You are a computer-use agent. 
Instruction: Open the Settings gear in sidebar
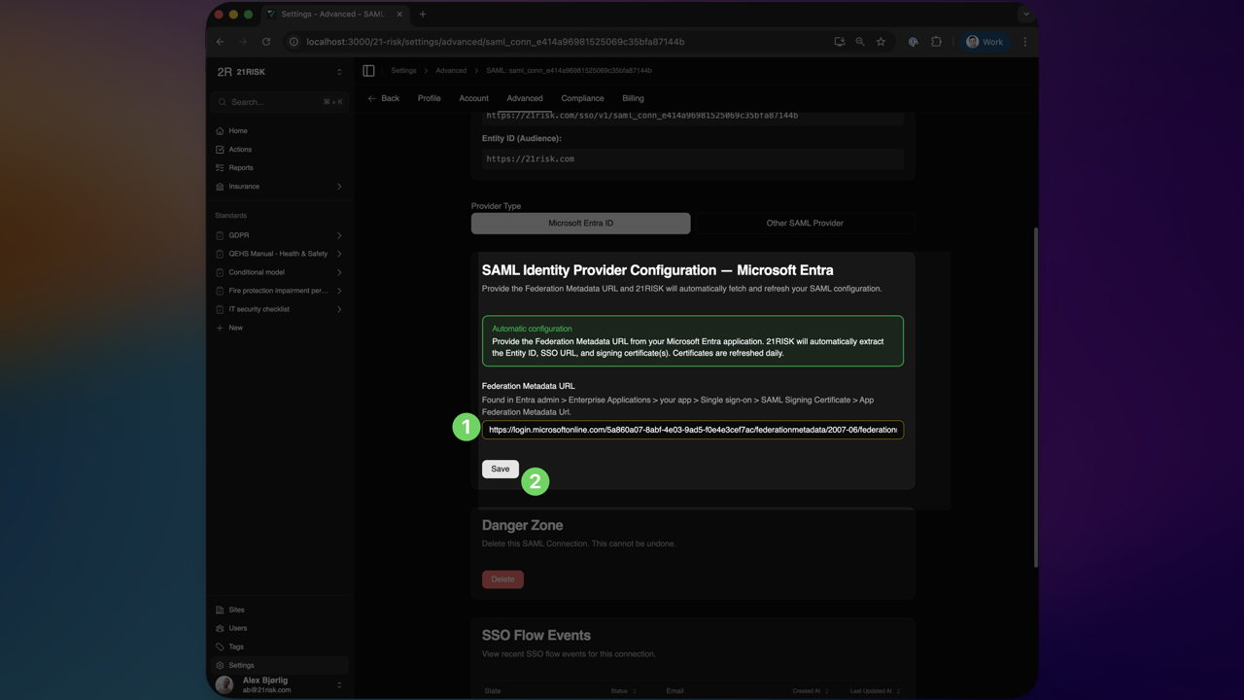click(222, 665)
